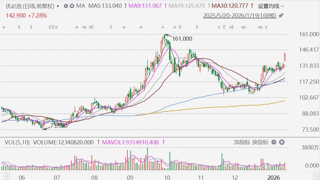
Task: Click the first event marker above the chart
Action: (4, 27)
